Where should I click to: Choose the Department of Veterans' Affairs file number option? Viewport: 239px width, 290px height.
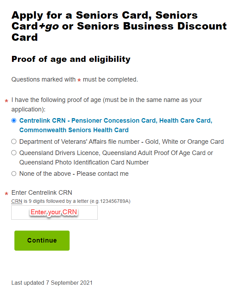tap(14, 142)
